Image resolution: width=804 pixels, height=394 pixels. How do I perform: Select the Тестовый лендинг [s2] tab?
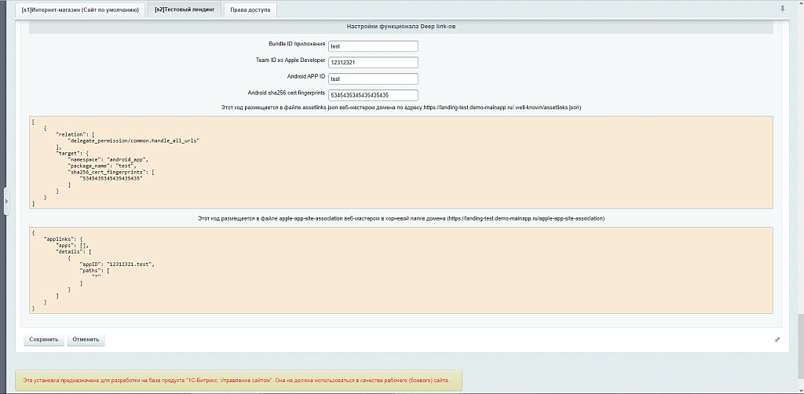(x=185, y=10)
